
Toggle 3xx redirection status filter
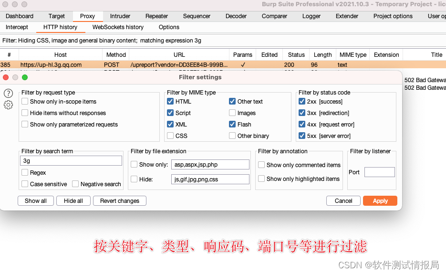302,113
